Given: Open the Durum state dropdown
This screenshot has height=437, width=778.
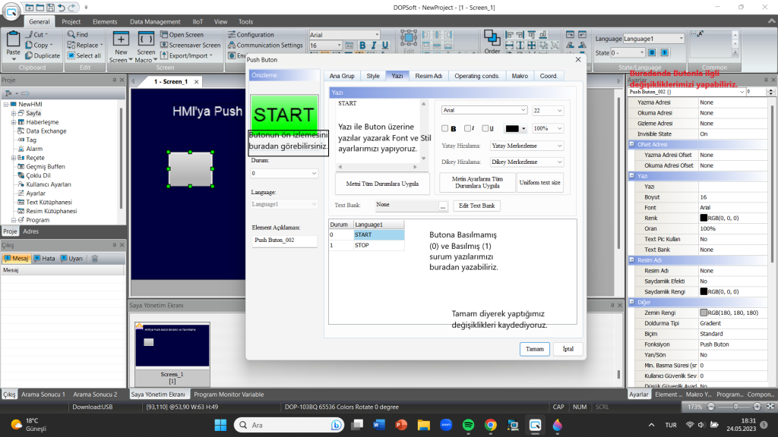Looking at the screenshot, I should click(284, 174).
